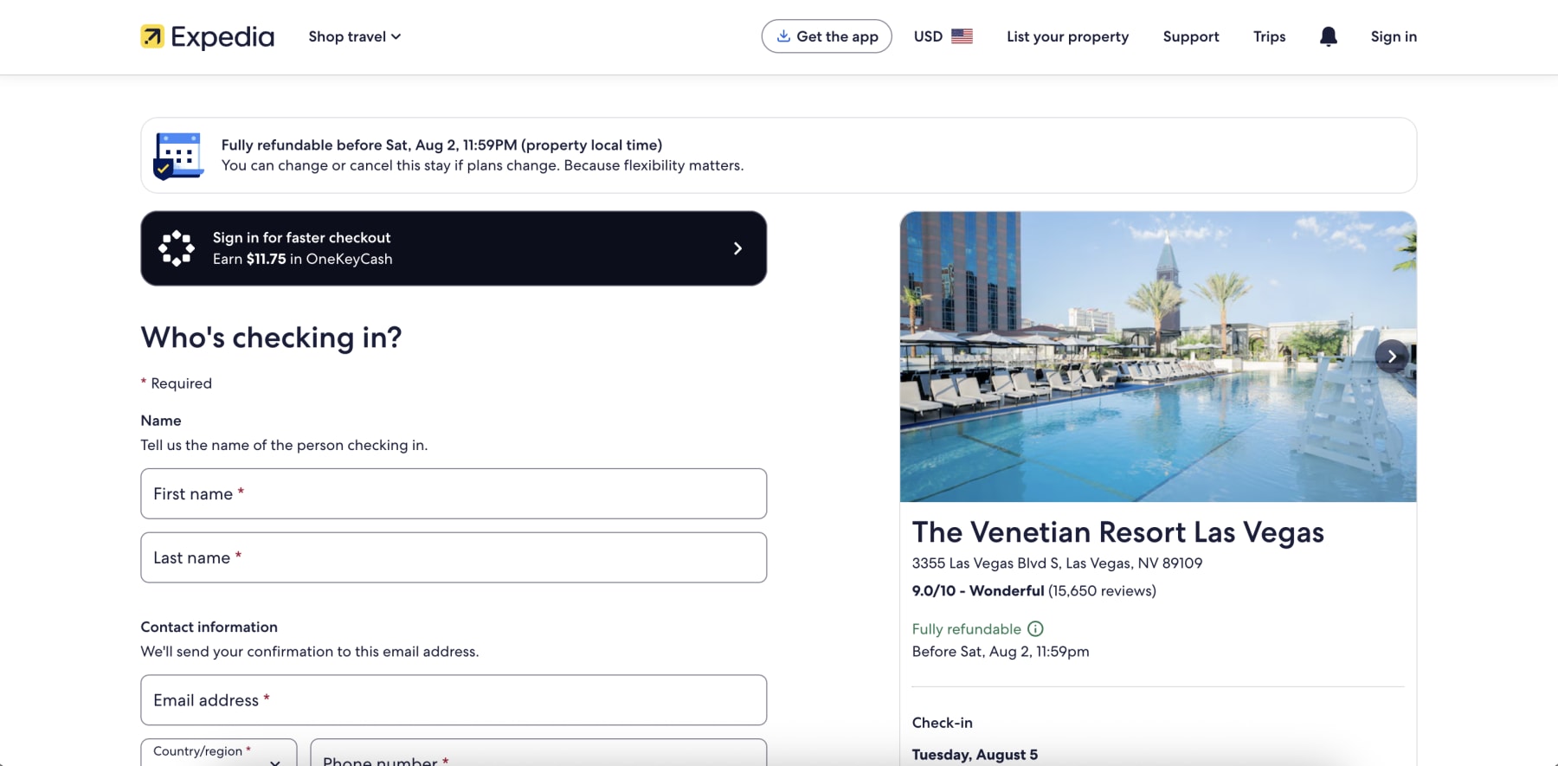This screenshot has width=1558, height=766.
Task: Open the Shop travel dropdown
Action: (x=353, y=36)
